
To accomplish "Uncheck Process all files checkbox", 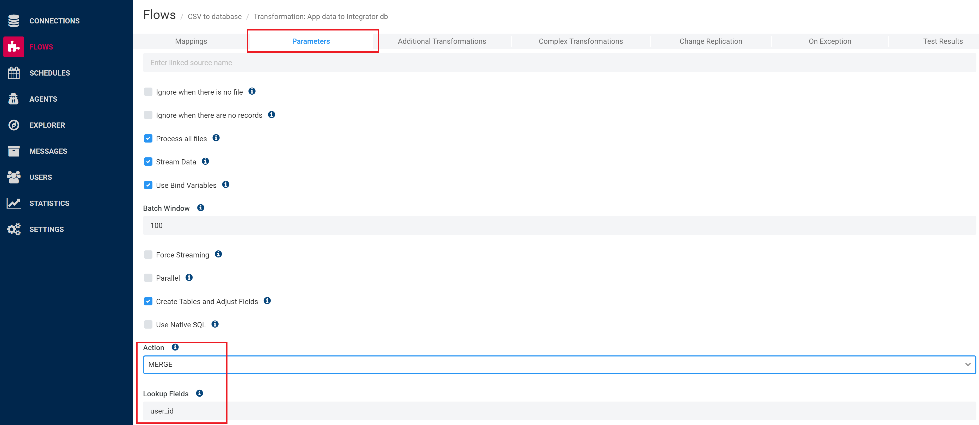I will [148, 138].
